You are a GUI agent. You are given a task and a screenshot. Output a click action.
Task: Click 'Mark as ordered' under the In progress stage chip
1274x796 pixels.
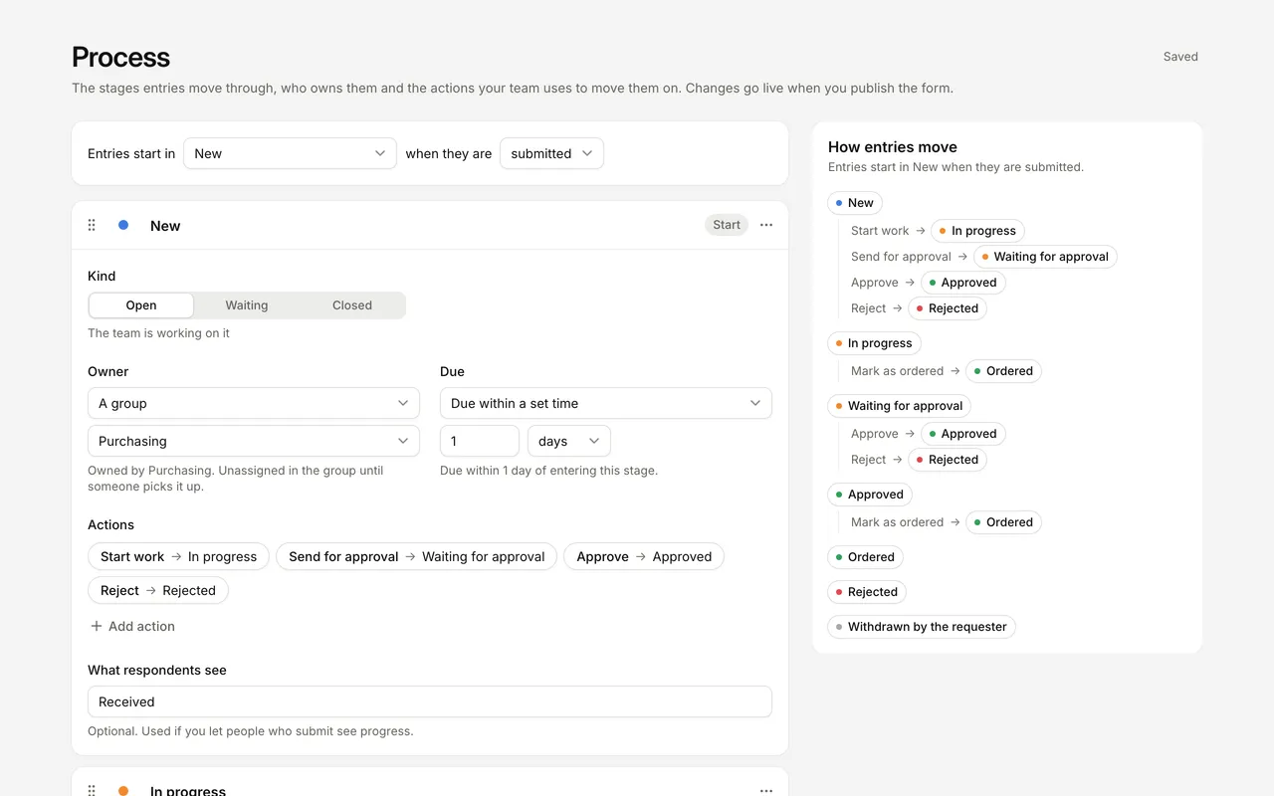[x=897, y=371]
